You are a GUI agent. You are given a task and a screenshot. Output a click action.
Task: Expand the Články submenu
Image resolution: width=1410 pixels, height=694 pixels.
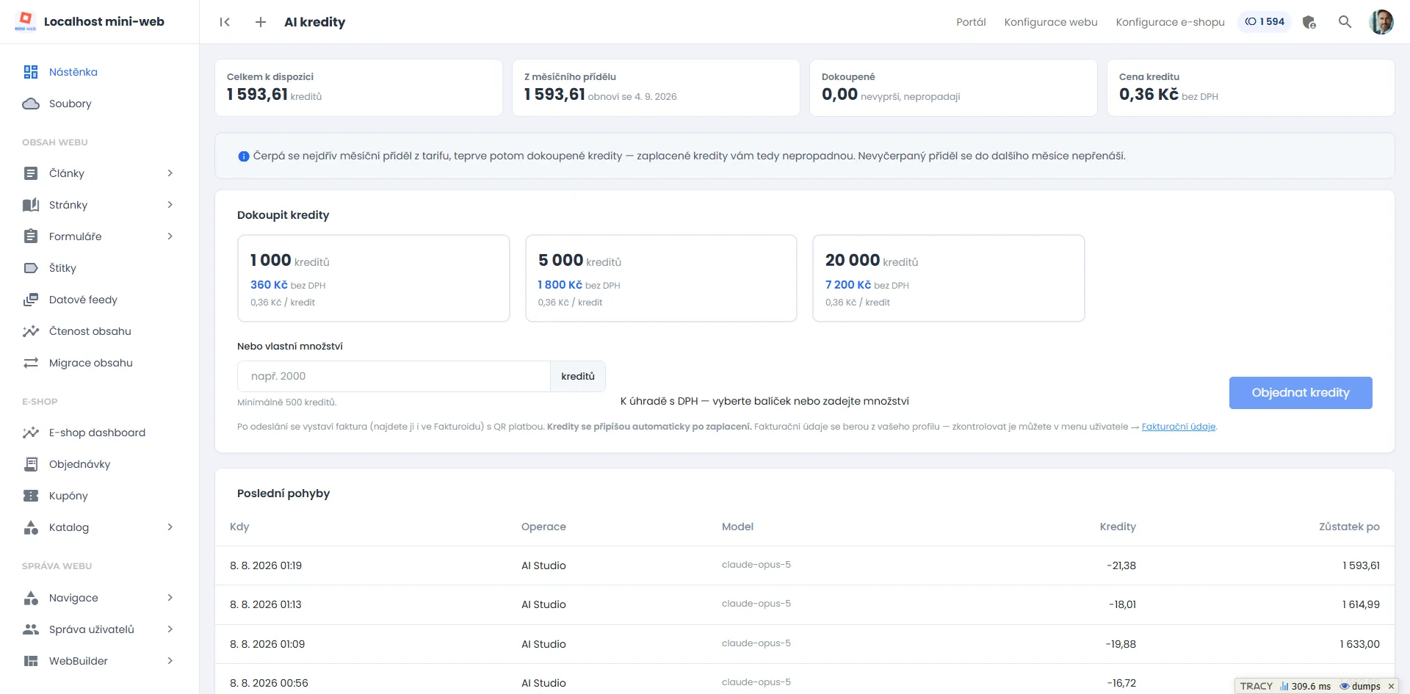pos(170,173)
